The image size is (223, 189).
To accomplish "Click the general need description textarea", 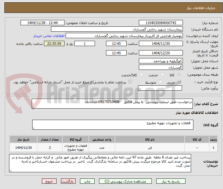I will click(112, 104).
